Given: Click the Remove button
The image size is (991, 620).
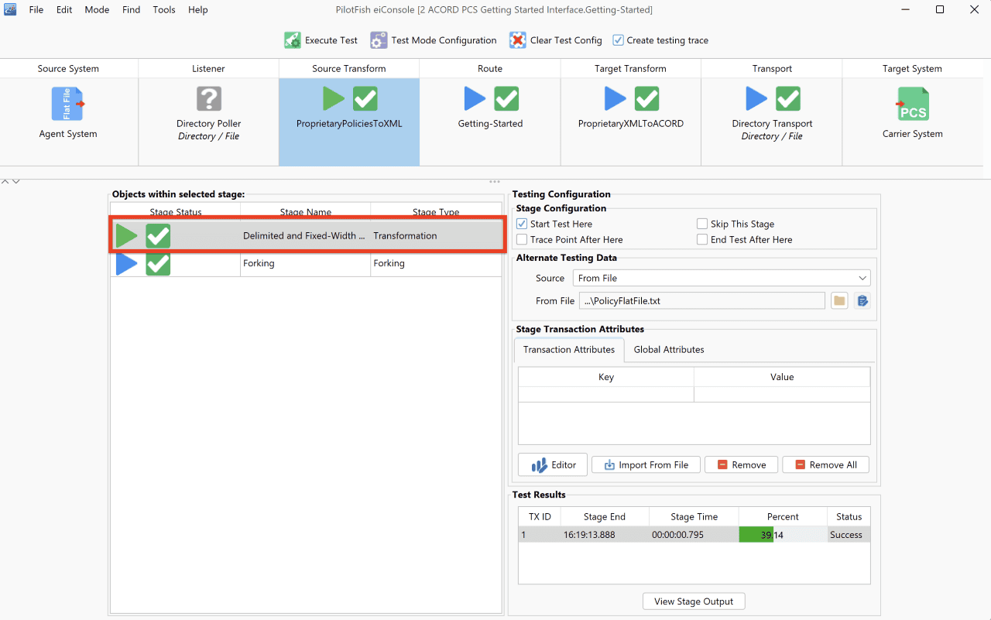Looking at the screenshot, I should click(741, 464).
